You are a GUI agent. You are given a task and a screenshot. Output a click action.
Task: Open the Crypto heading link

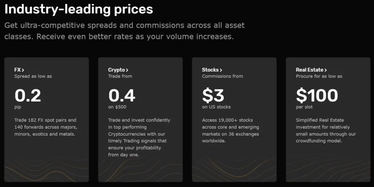[x=117, y=70]
